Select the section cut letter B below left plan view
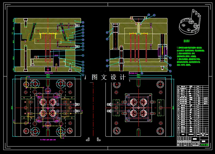 click(63, 138)
